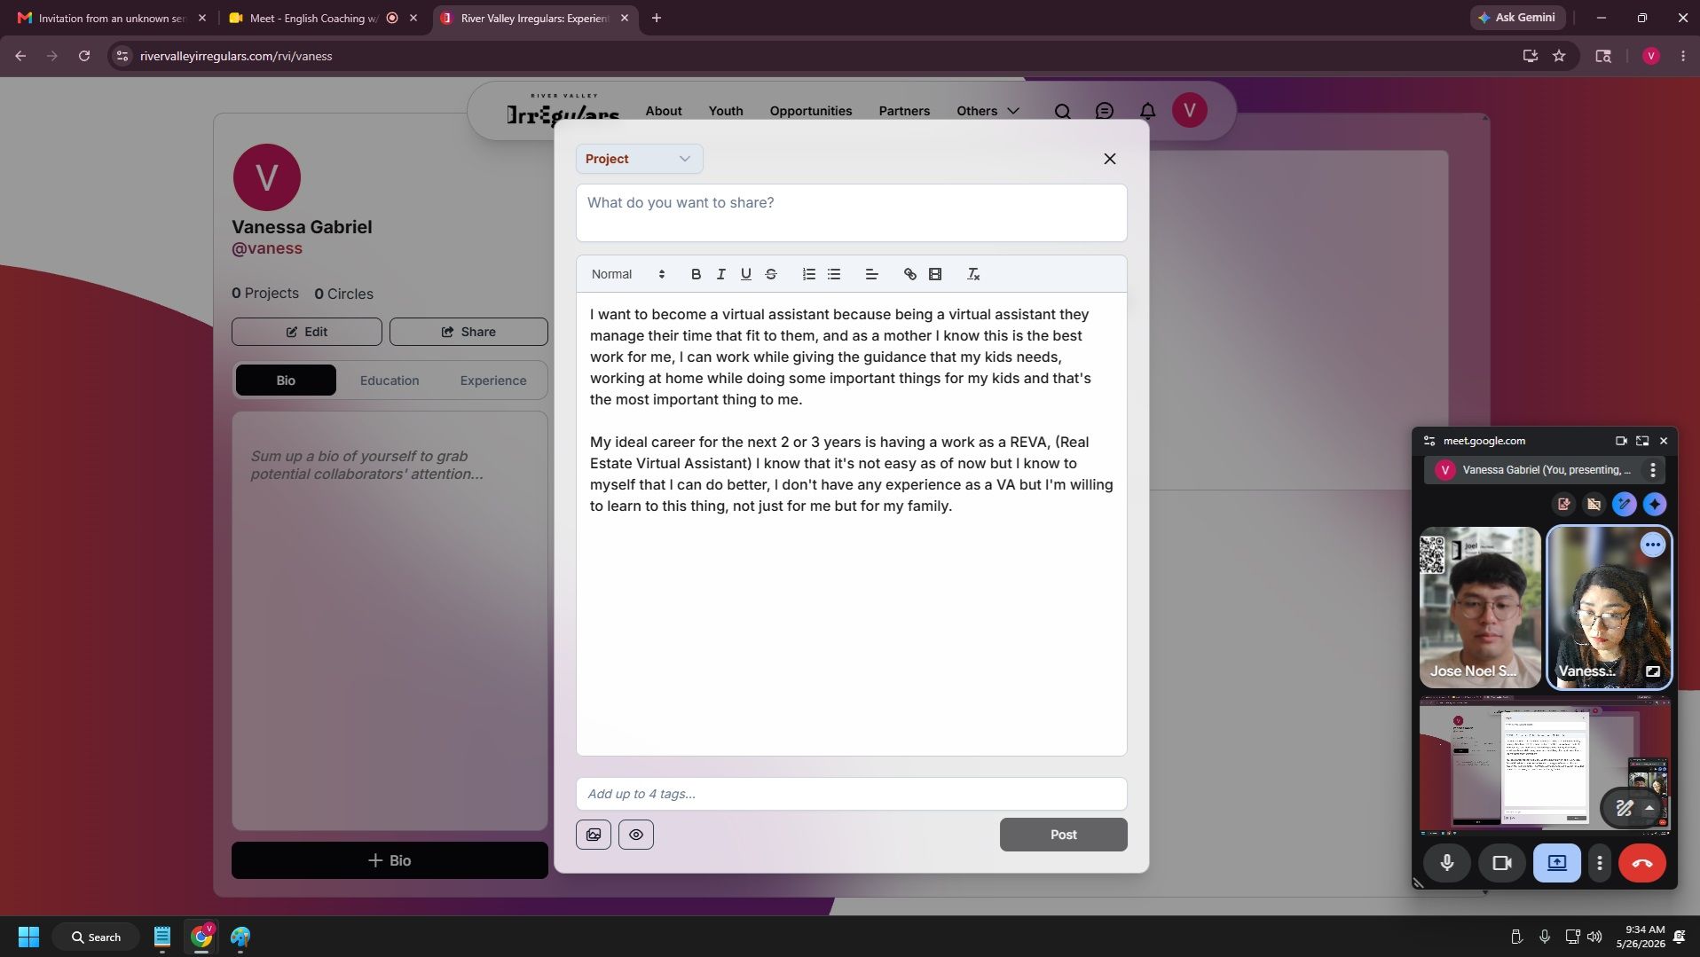The height and width of the screenshot is (957, 1700).
Task: Toggle strikethrough formatting in the editor toolbar
Action: click(x=770, y=274)
